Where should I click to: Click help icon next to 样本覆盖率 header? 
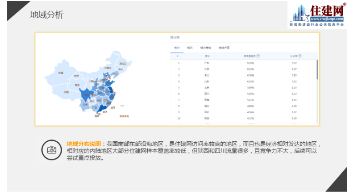(x=258, y=56)
